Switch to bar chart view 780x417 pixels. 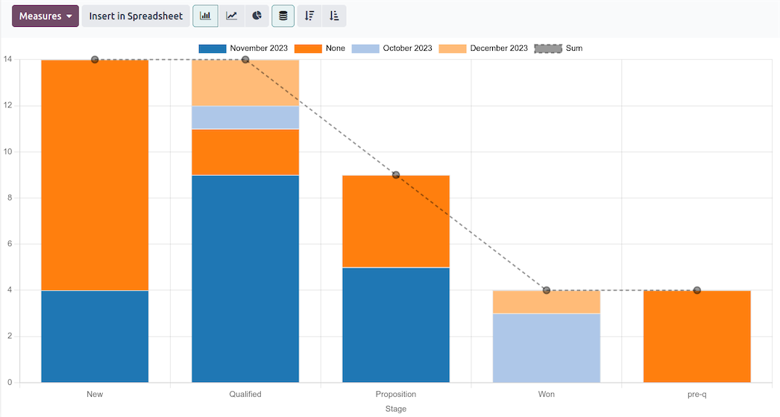pos(205,16)
